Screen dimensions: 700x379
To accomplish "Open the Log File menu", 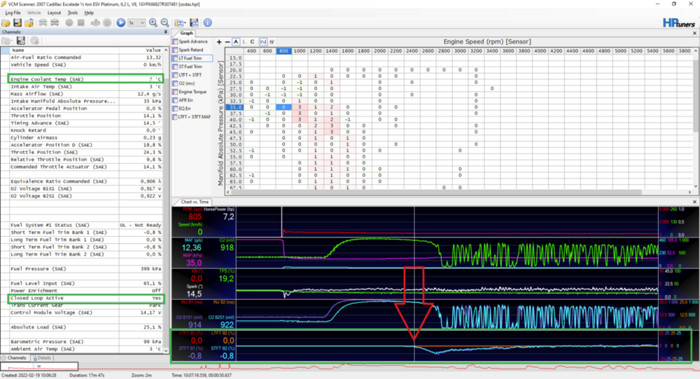I will (13, 13).
